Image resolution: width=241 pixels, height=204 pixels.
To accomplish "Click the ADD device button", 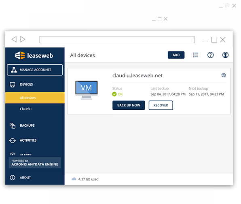I will 176,55.
